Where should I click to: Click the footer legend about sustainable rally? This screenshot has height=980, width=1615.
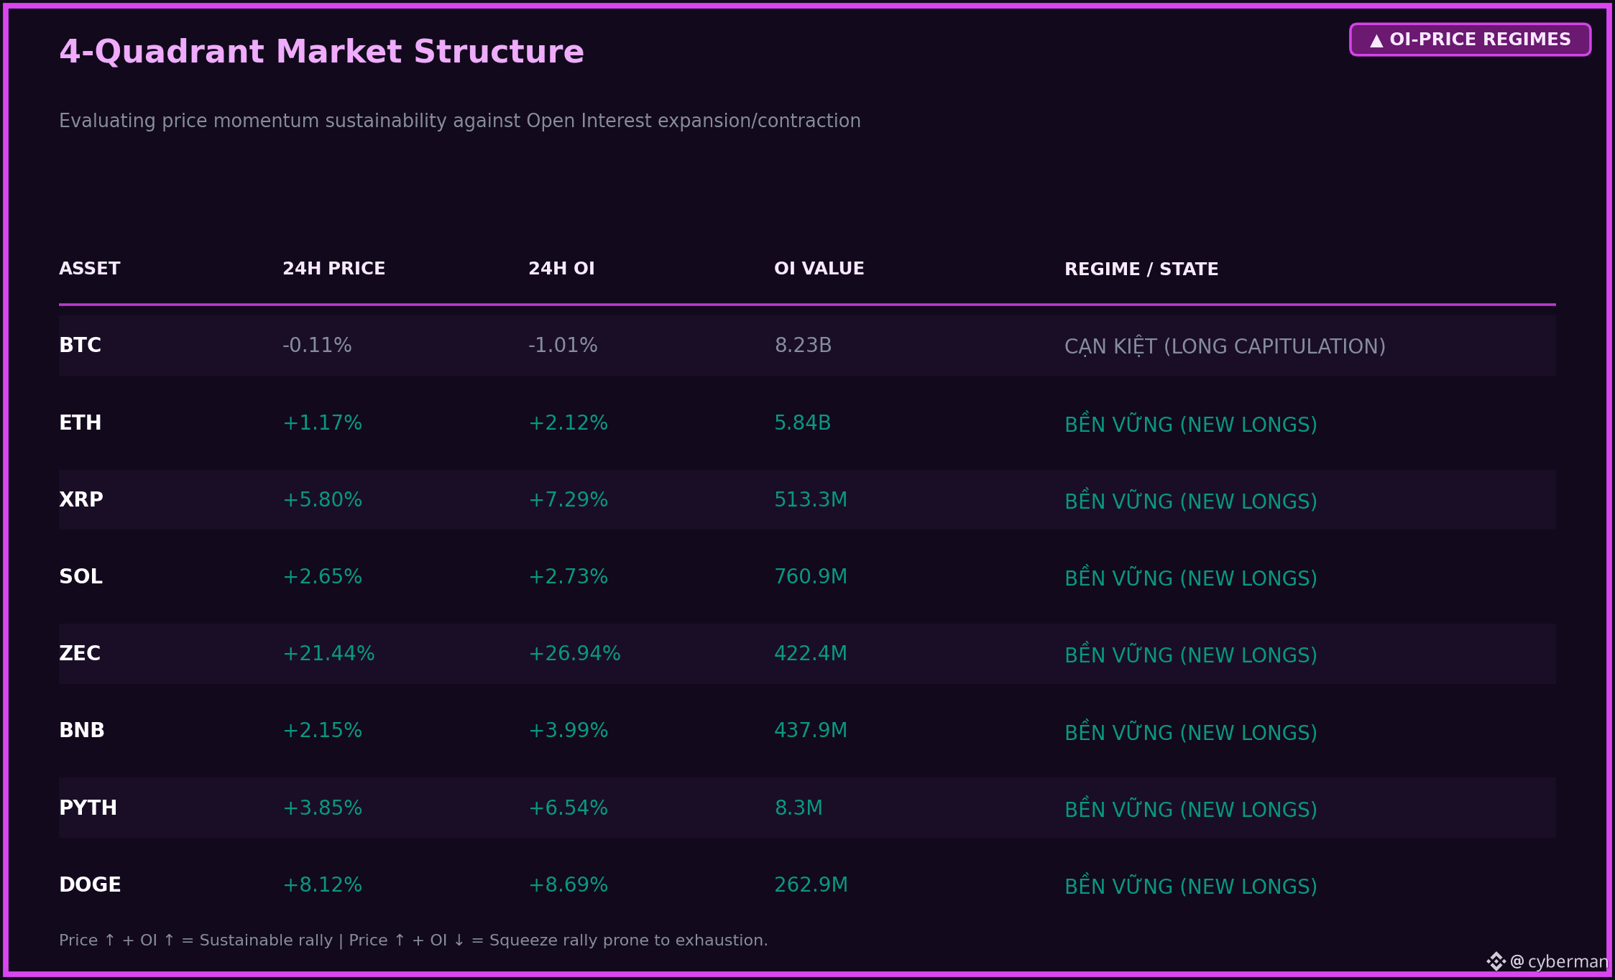coord(413,940)
